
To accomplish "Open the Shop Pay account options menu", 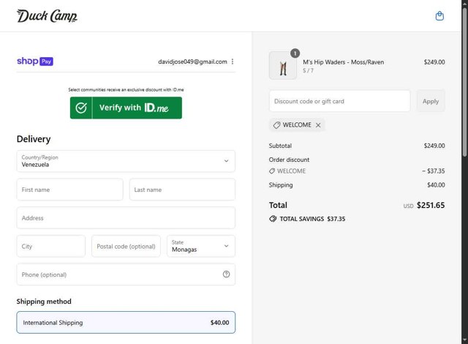I will [233, 61].
